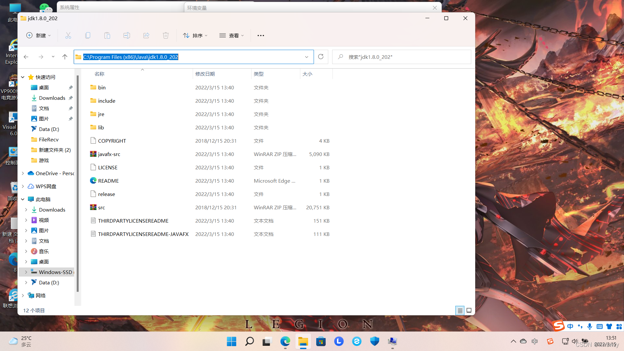This screenshot has height=351, width=624.
Task: Click the Share icon in the toolbar
Action: click(x=146, y=35)
